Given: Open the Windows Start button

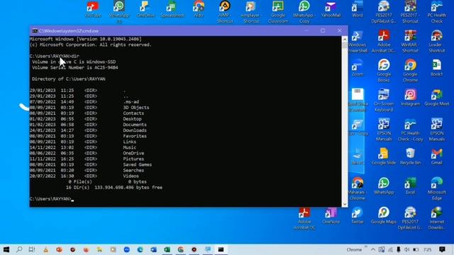Looking at the screenshot, I should 6,249.
